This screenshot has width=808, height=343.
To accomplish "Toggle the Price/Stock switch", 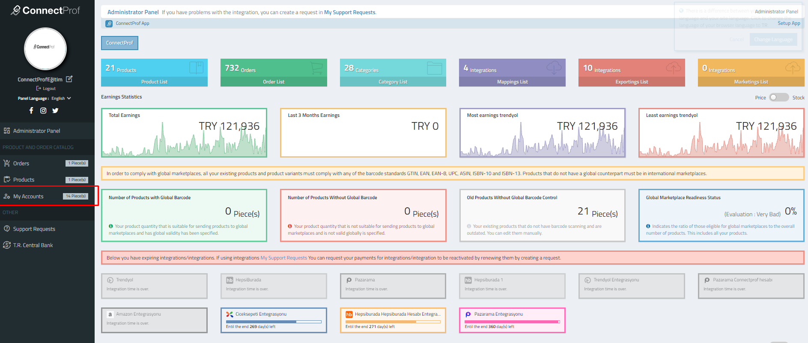I will (778, 98).
